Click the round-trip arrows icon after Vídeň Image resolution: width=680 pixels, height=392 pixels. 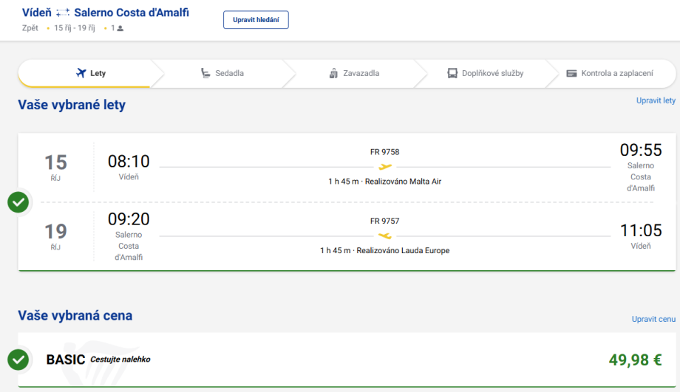tap(63, 13)
